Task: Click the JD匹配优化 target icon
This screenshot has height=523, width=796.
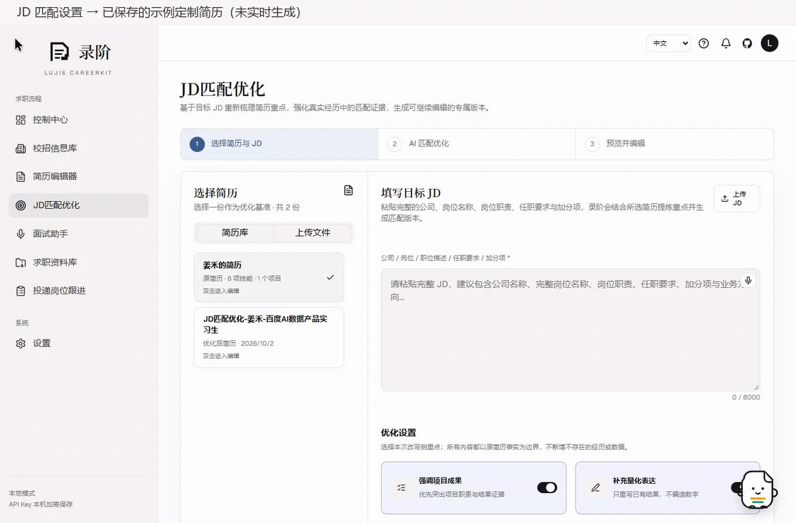Action: coord(21,205)
